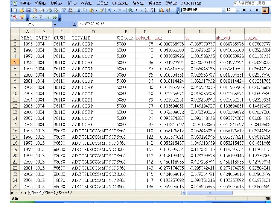271x203 pixels.
Task: Click the green double-arrow toolbar icon
Action: (55, 18)
